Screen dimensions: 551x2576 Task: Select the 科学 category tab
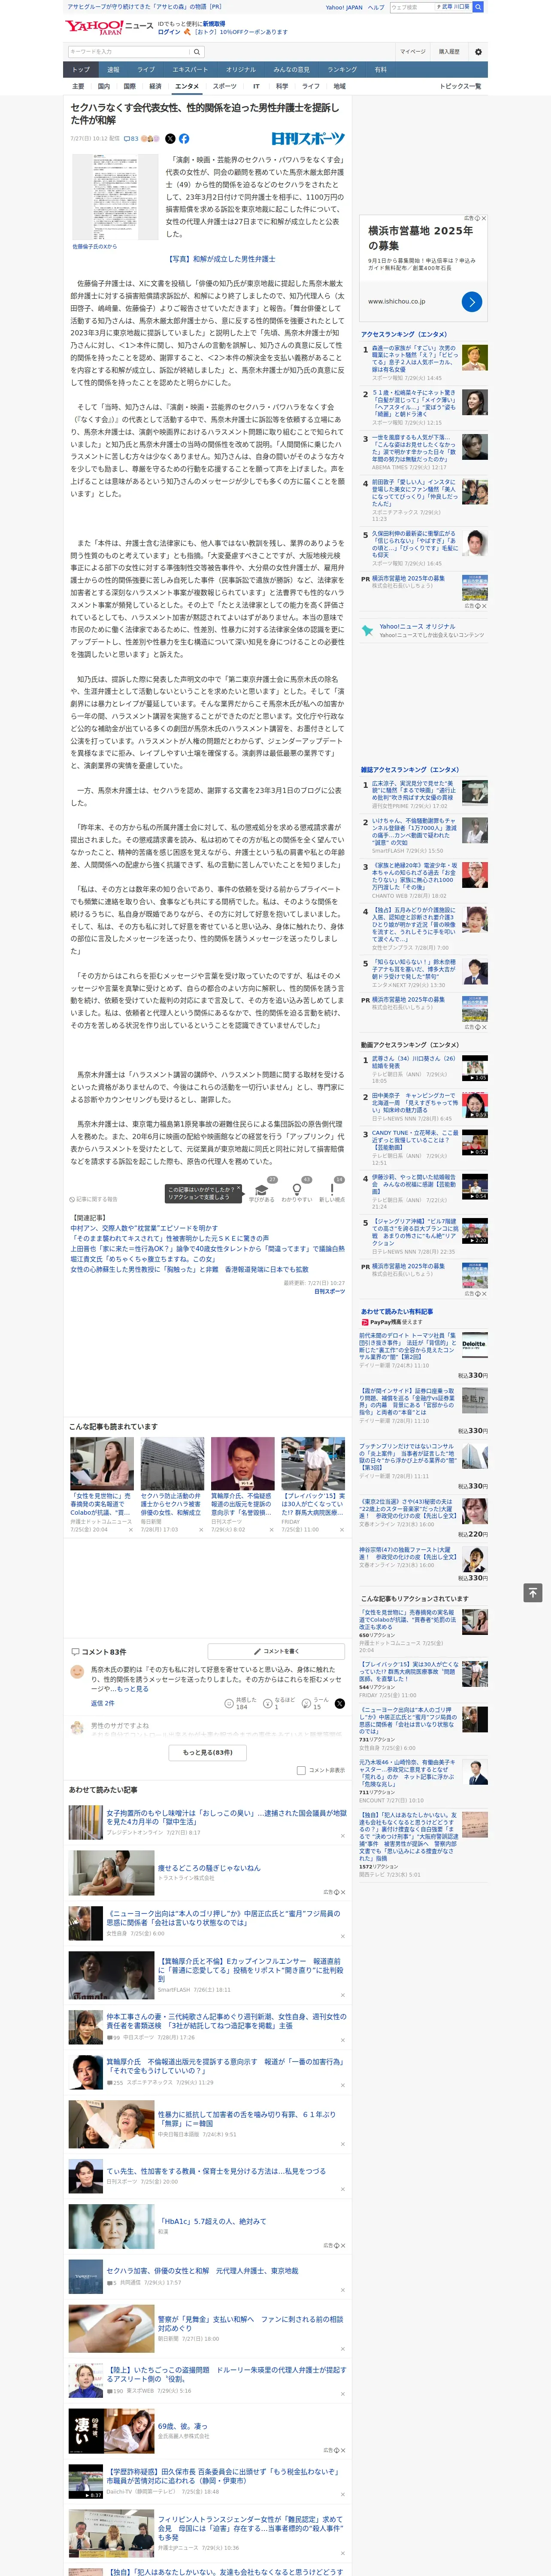(x=282, y=86)
